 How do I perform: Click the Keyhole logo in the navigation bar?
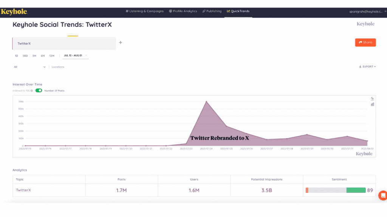tap(14, 12)
